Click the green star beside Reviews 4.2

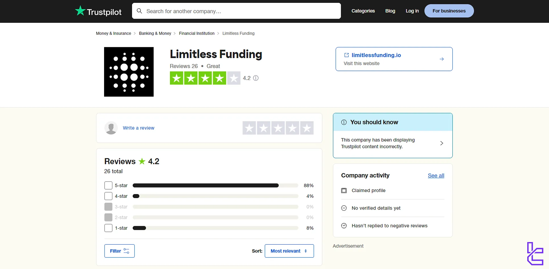pos(142,161)
